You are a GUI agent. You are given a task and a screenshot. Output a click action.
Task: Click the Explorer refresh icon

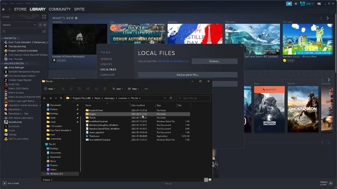pyautogui.click(x=171, y=98)
